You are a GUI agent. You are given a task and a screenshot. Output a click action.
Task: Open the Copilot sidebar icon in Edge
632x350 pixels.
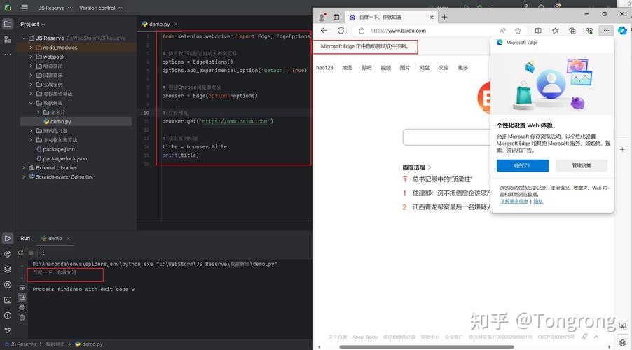[x=622, y=31]
